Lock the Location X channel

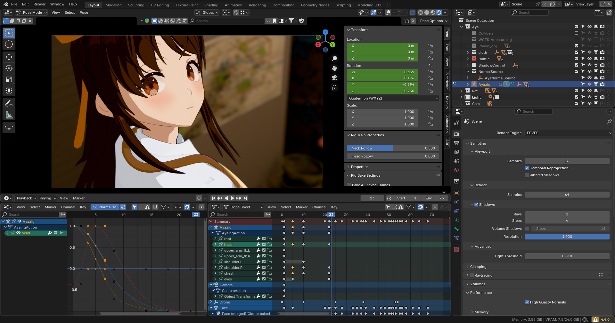430,46
